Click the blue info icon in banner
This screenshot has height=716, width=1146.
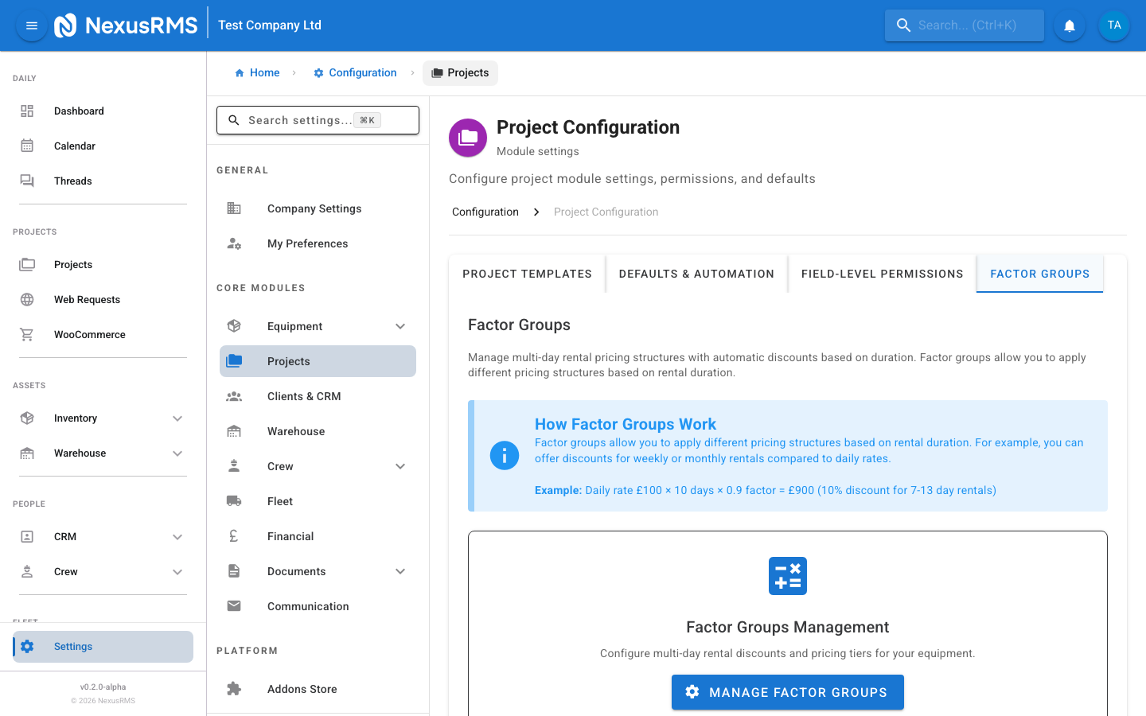coord(505,456)
